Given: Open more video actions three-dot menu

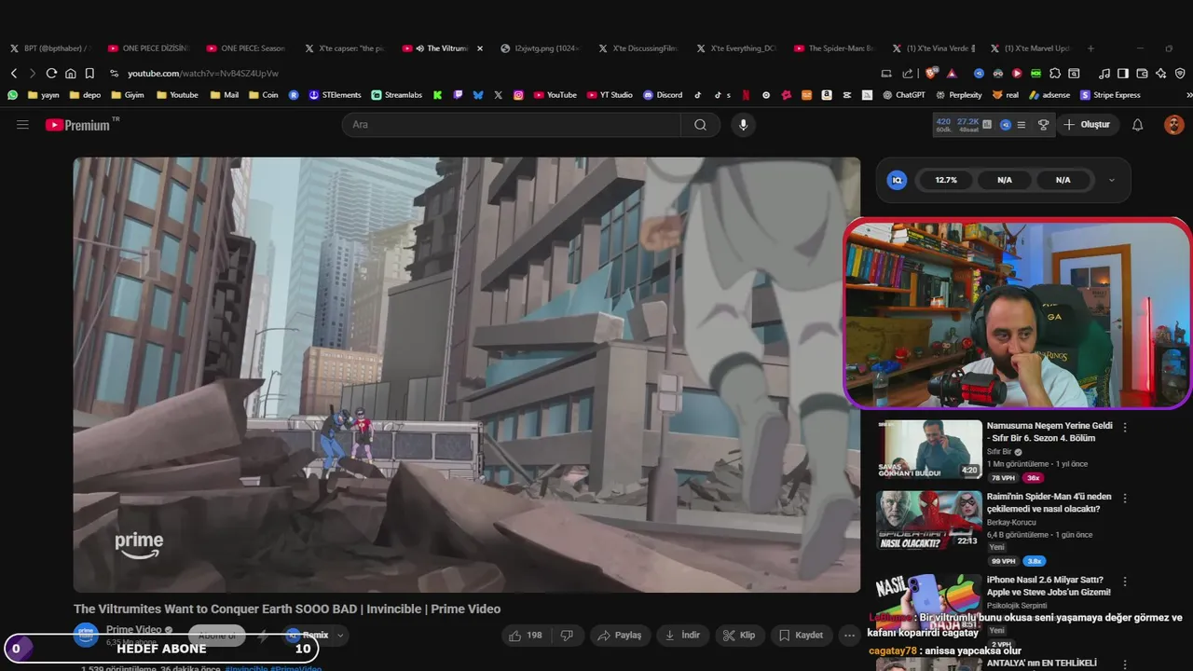Looking at the screenshot, I should [849, 635].
